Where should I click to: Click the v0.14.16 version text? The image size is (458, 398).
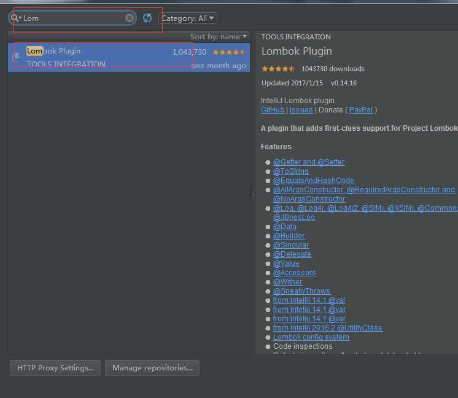(344, 83)
